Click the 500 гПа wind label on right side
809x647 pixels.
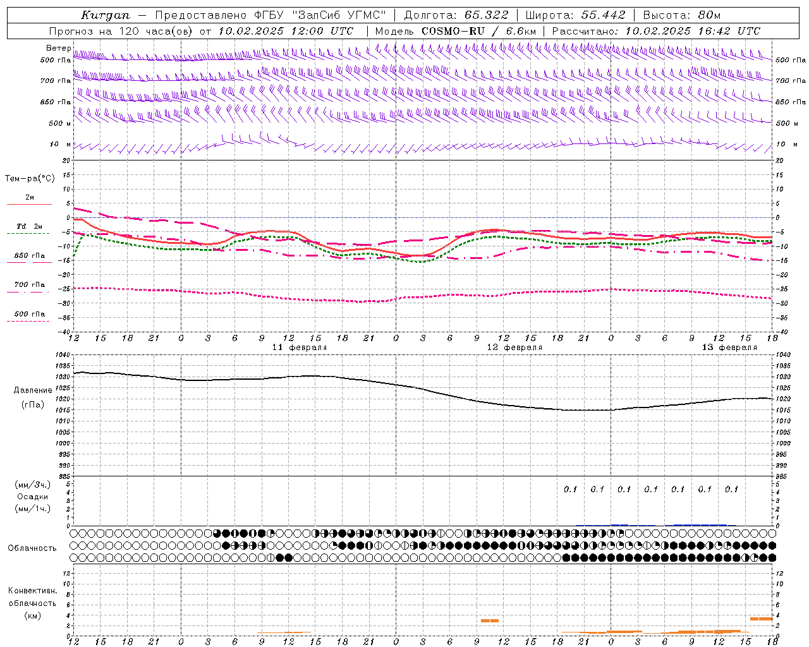click(791, 60)
